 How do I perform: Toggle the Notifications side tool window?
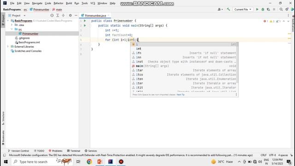[x=293, y=24]
